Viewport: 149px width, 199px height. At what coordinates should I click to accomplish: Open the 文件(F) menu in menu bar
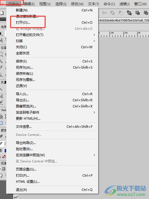[13, 4]
